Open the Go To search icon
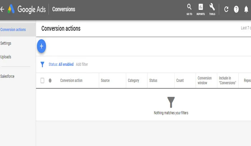Image resolution: width=251 pixels, height=146 pixels. pos(189,10)
